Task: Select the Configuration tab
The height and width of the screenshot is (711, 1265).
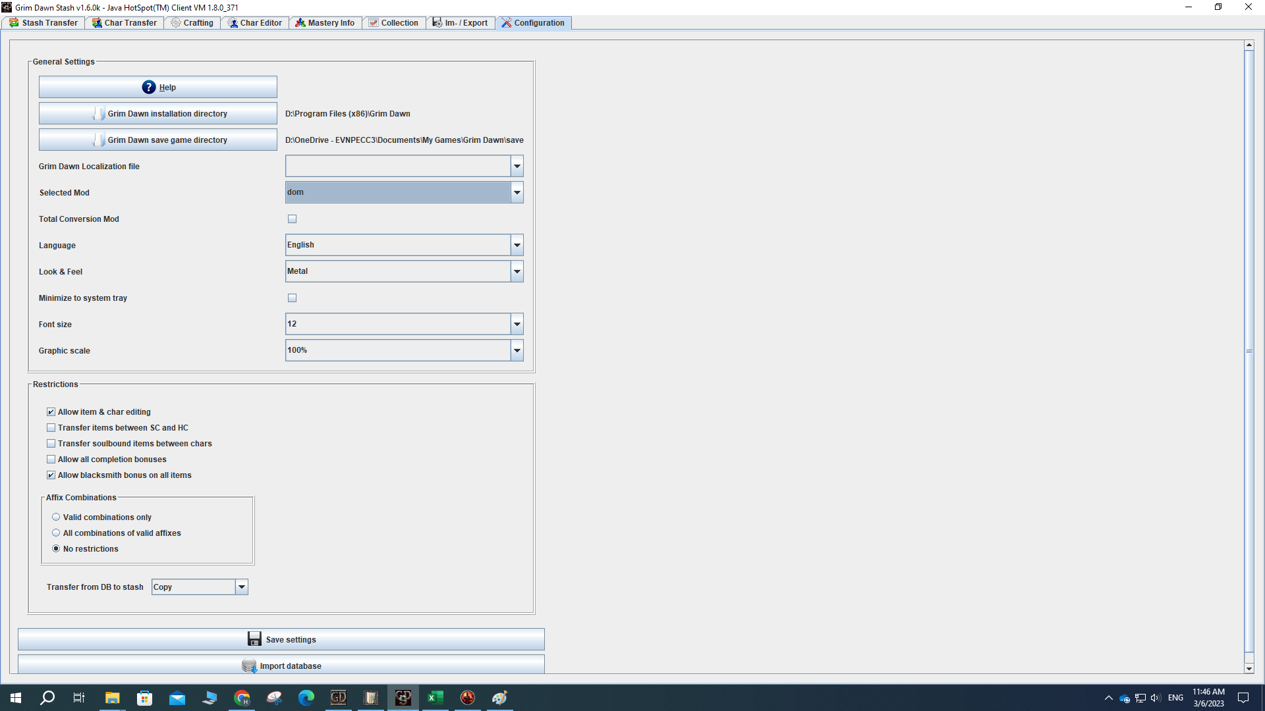Action: tap(534, 23)
